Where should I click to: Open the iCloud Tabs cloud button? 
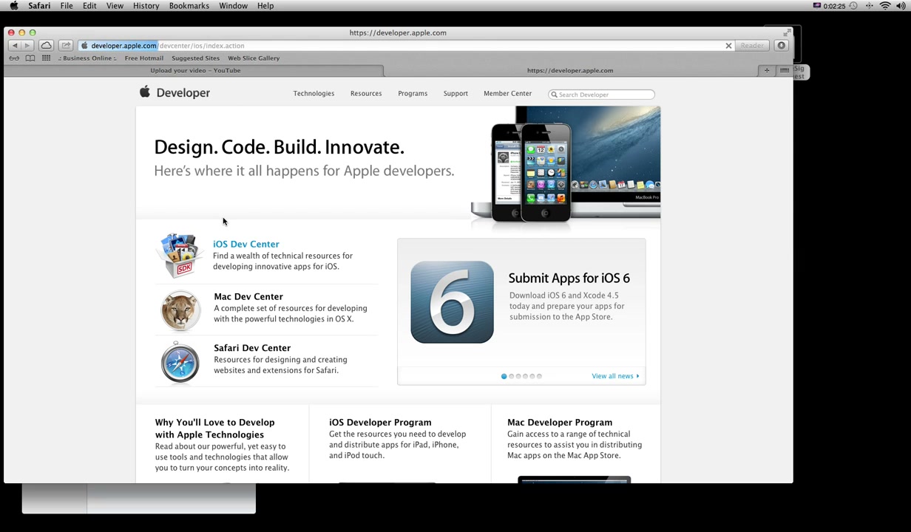point(46,46)
